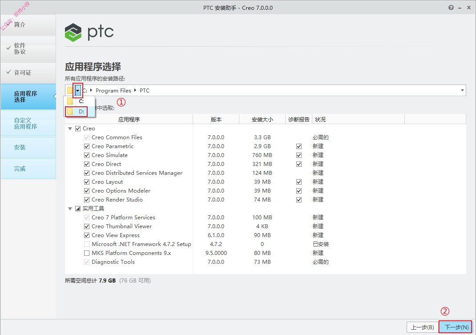Select the C: drive folder entry
This screenshot has height=335, width=476.
(80, 101)
